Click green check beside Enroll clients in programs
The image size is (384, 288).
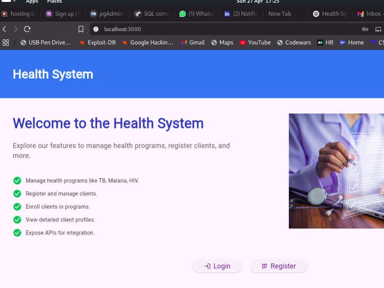click(x=17, y=207)
